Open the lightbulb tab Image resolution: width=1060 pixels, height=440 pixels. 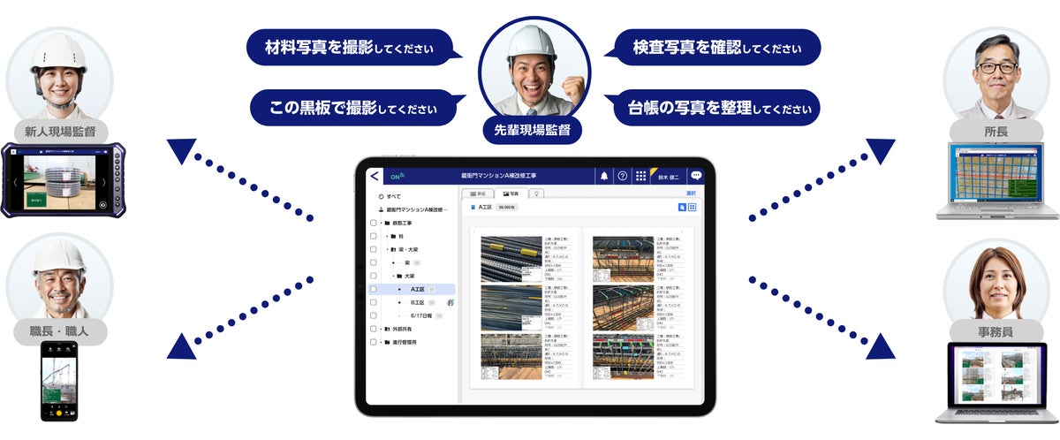[535, 193]
